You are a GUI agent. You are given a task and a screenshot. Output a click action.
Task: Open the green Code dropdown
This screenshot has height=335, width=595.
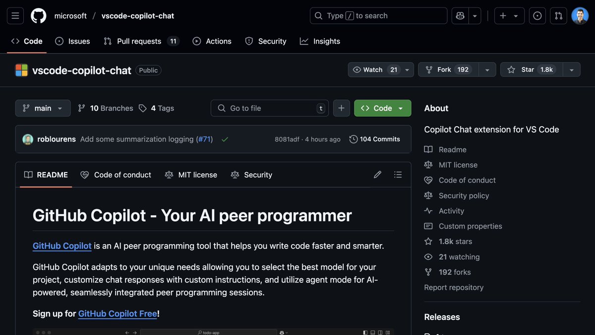382,108
